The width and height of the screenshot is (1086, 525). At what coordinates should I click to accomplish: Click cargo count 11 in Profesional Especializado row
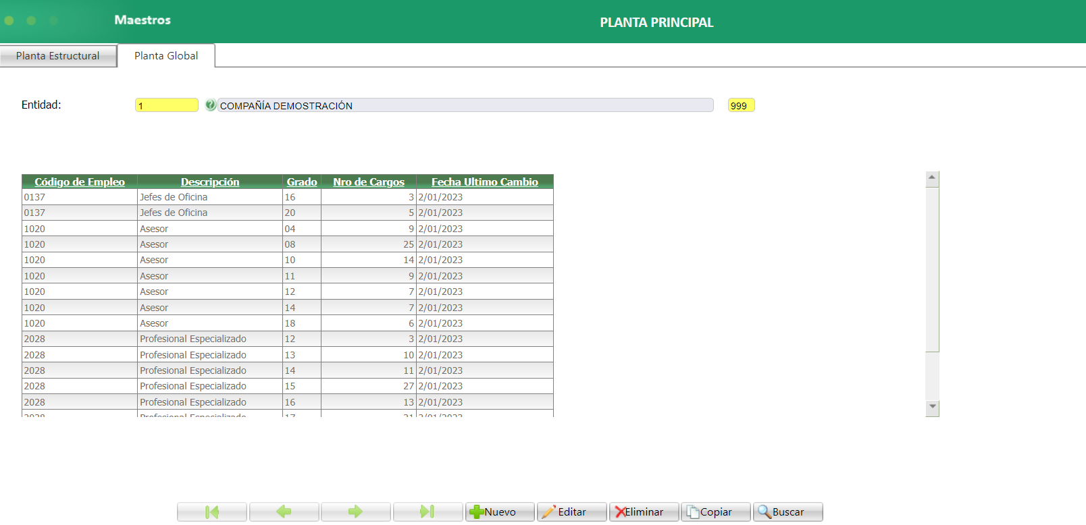click(x=409, y=370)
